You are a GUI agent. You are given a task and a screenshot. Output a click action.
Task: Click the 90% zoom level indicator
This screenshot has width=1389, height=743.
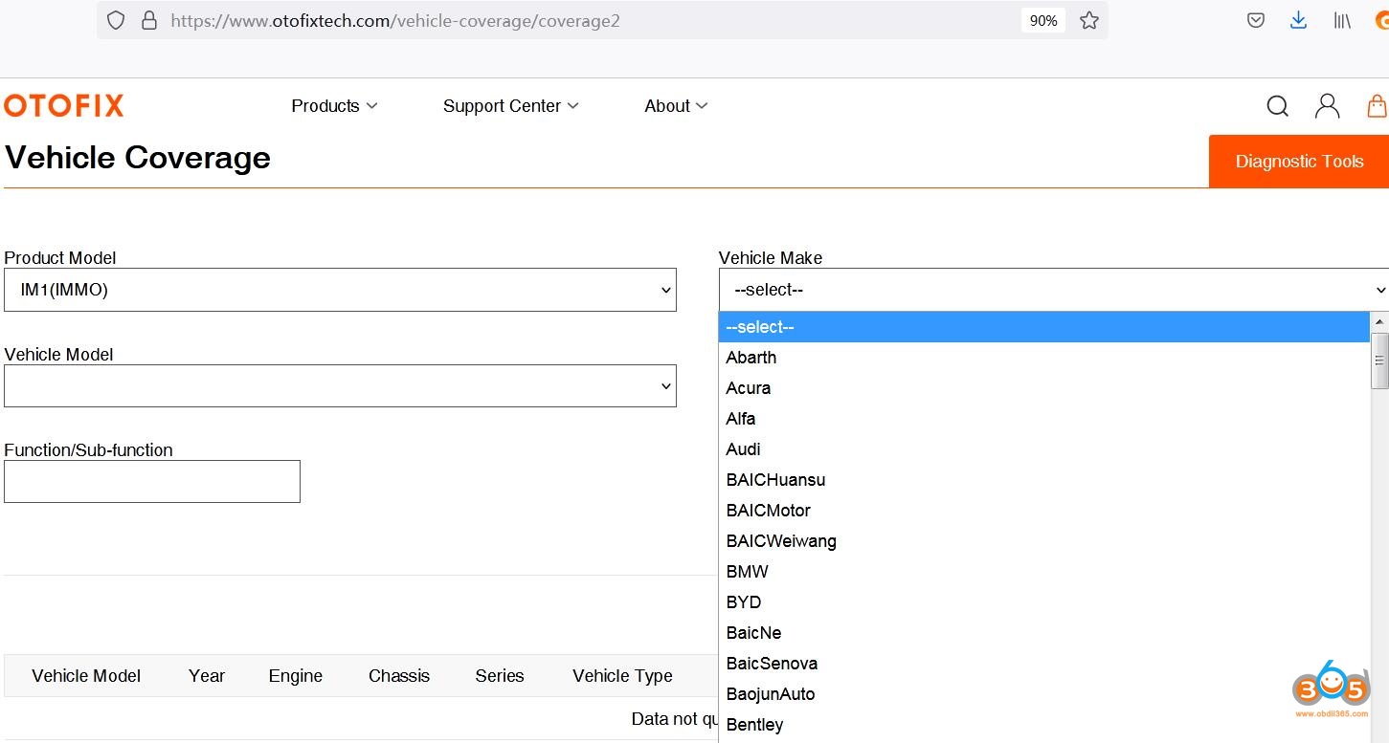click(x=1042, y=20)
